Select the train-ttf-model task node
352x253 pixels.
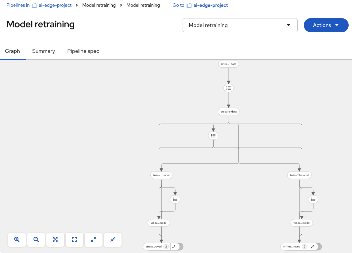click(x=300, y=175)
